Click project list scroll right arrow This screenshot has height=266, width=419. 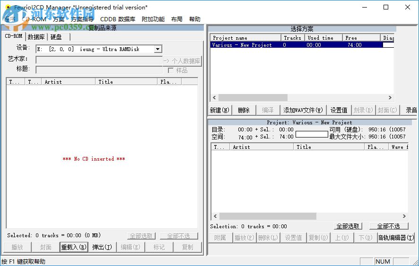click(x=390, y=97)
